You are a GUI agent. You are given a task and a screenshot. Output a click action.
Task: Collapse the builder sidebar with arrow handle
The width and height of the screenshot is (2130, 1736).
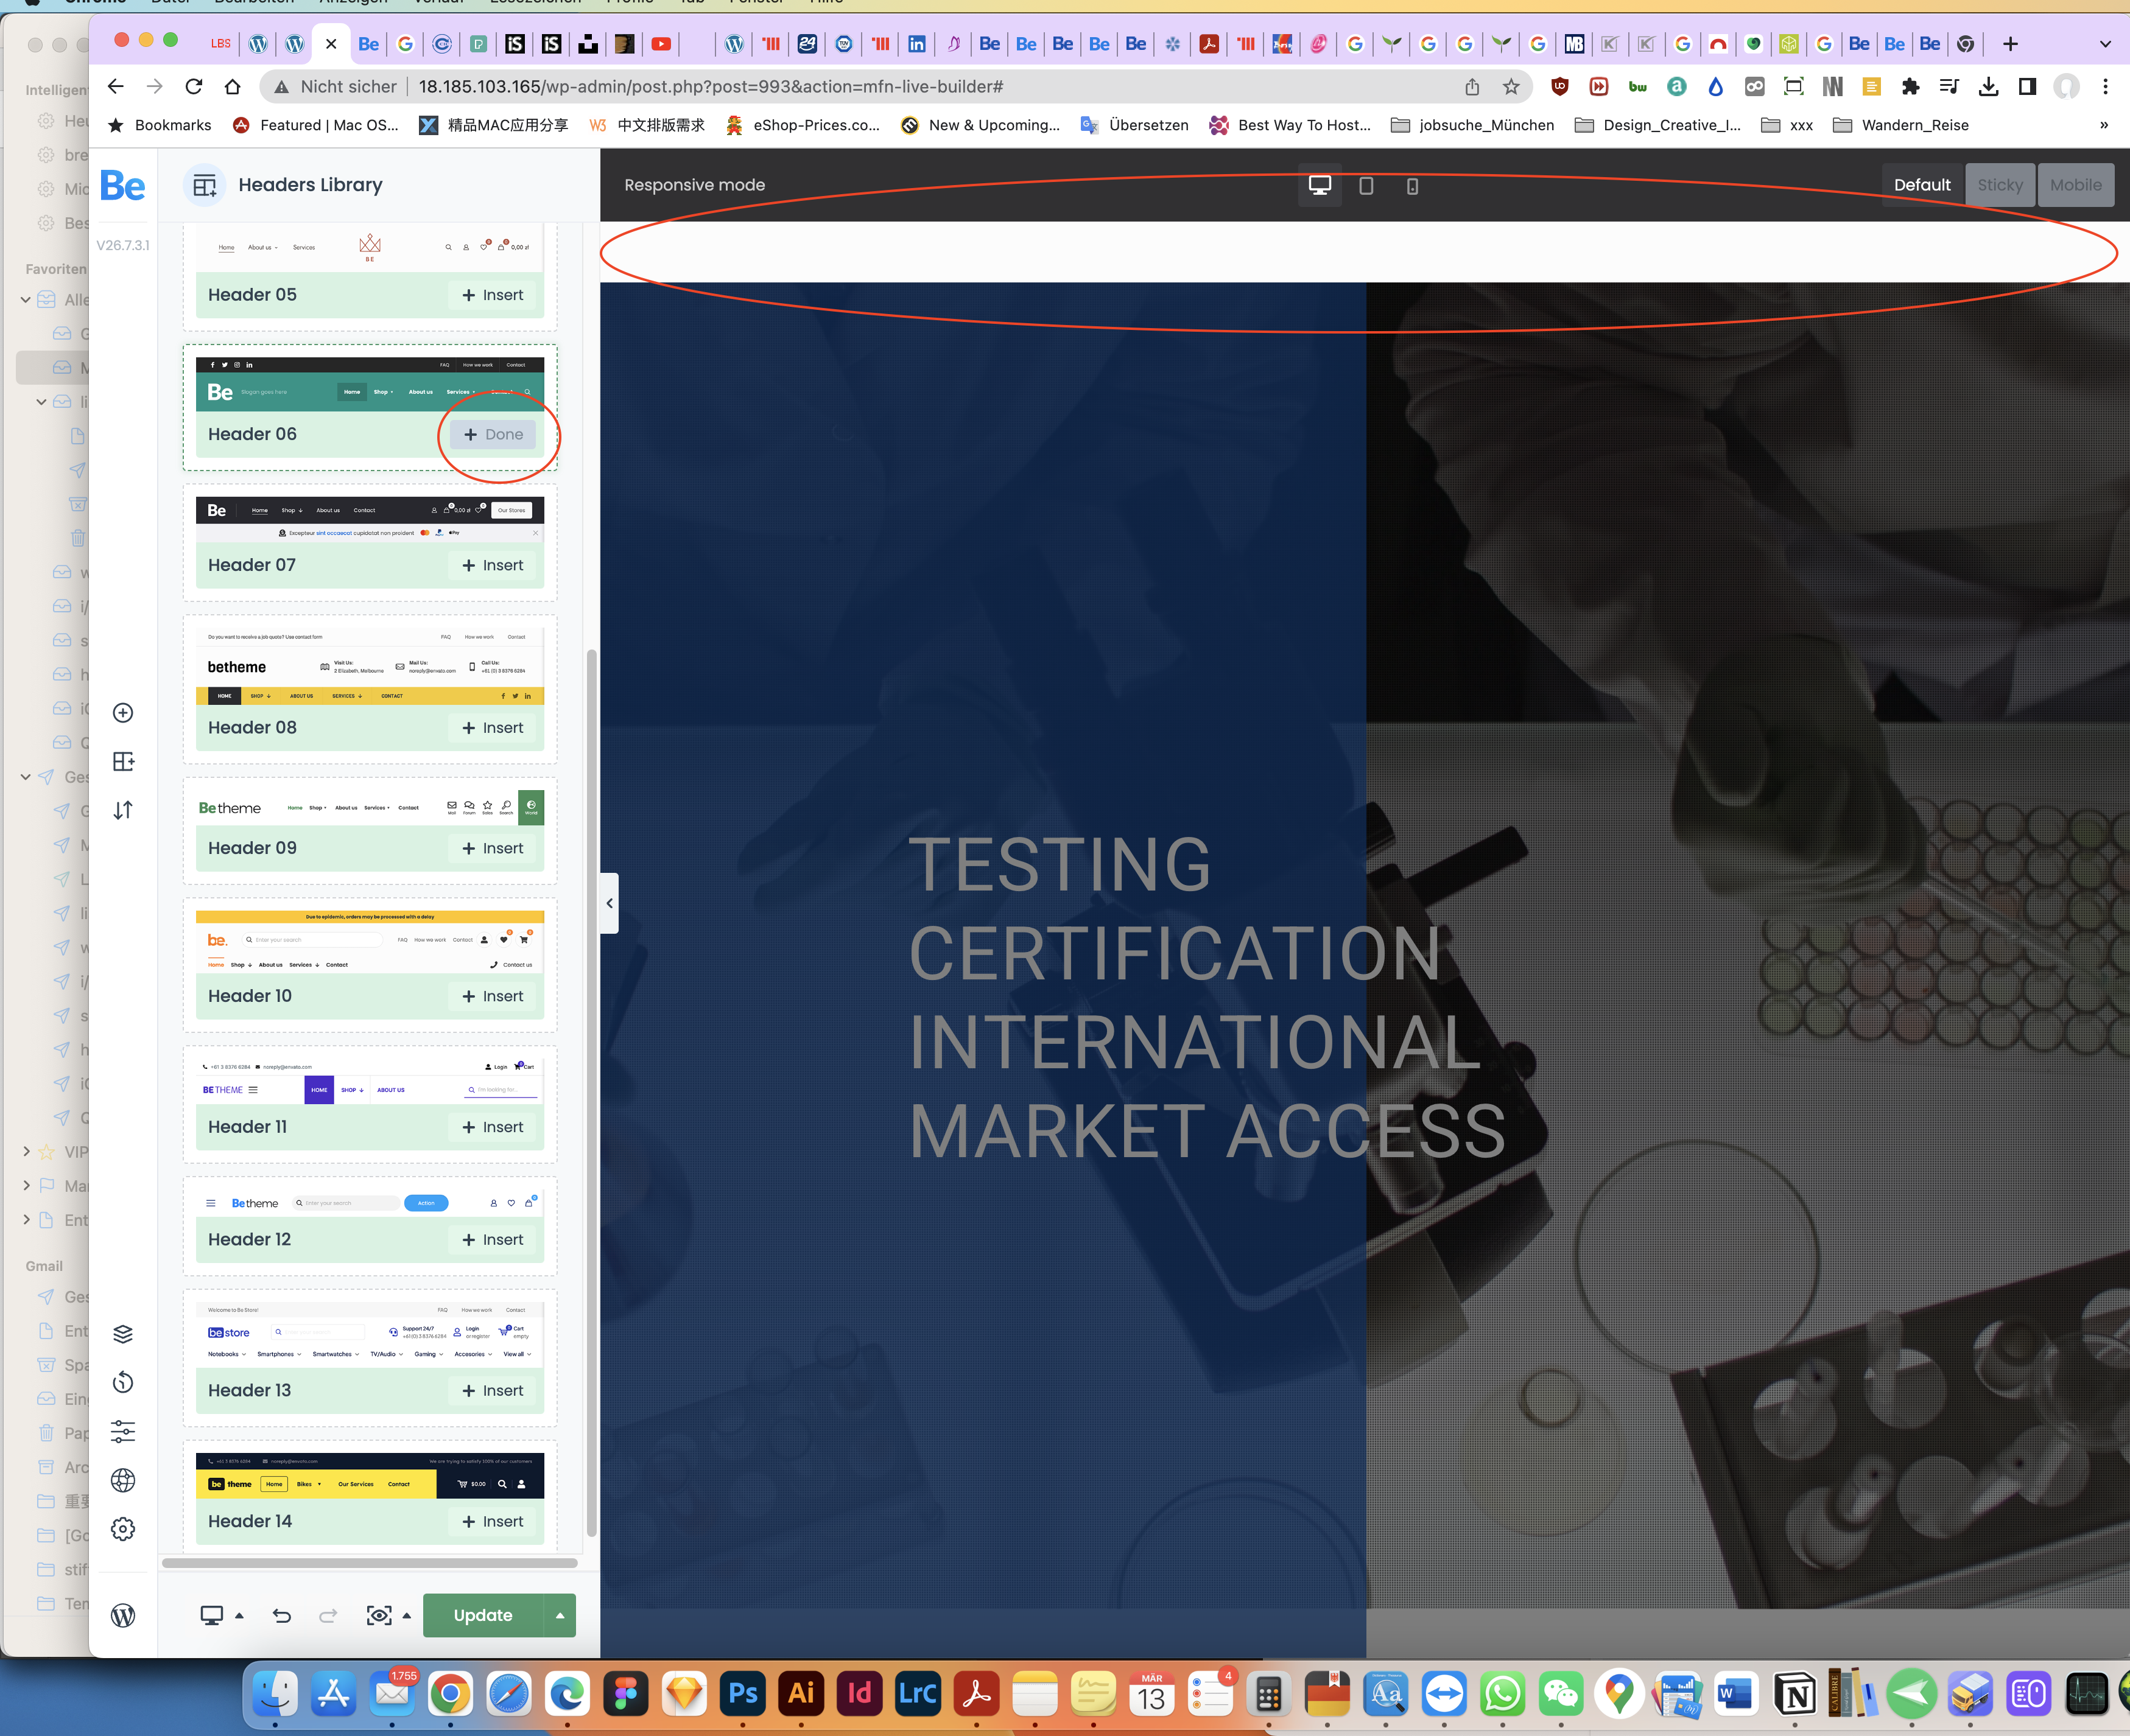(x=610, y=903)
